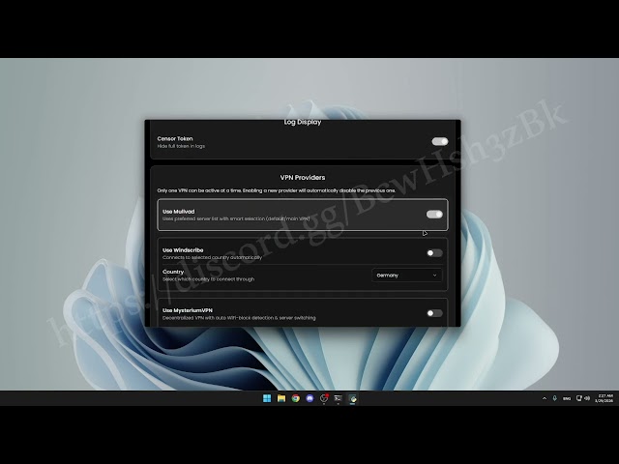619x464 pixels.
Task: Open the Germany country dropdown
Action: click(x=406, y=275)
